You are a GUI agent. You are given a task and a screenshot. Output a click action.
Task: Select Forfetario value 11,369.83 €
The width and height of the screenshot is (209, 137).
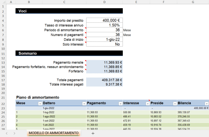104,71
